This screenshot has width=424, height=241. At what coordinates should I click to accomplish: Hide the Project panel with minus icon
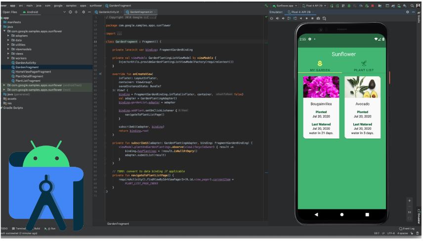tap(89, 12)
